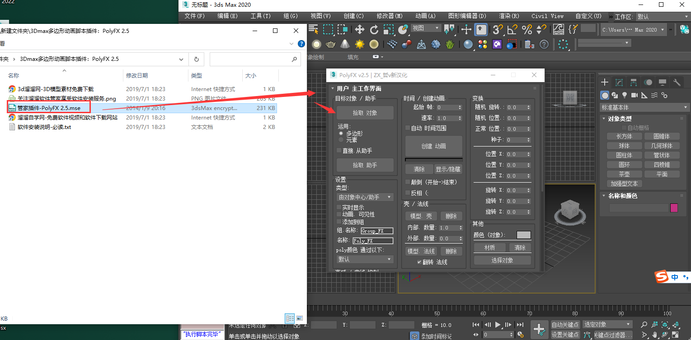Click the 创建 动画 button
The width and height of the screenshot is (691, 340).
coord(434,146)
